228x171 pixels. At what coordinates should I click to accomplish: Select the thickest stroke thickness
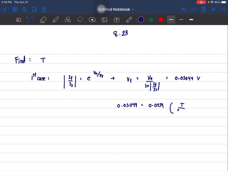pos(191,19)
